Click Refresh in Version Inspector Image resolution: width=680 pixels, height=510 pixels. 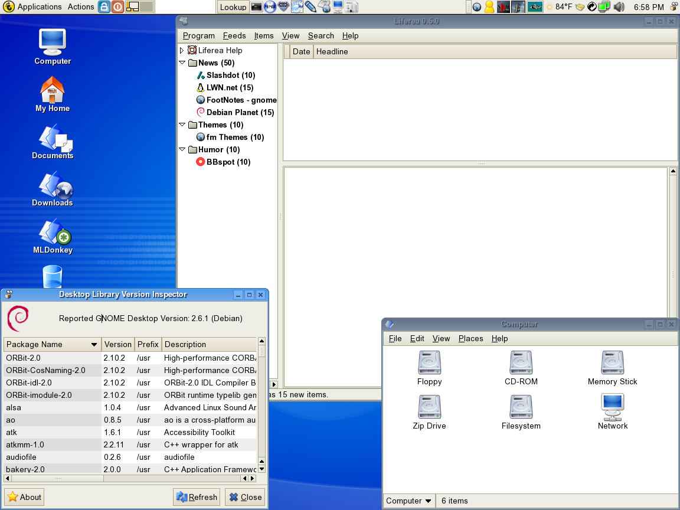197,497
